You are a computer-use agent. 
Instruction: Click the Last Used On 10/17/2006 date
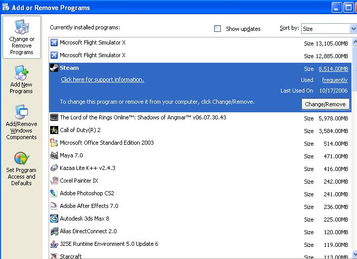[x=333, y=91]
